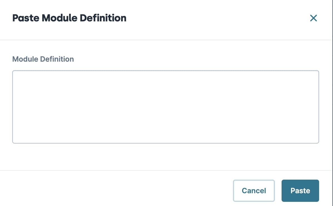333x206 pixels.
Task: Place the cursor in the definition text field
Action: pos(165,107)
